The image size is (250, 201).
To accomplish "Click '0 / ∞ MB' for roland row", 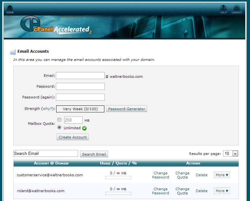I will coord(118,189).
